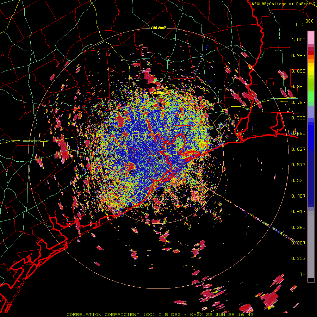317x317 pixels.
Task: Click the 0.573 color scale value
Action: coord(298,165)
